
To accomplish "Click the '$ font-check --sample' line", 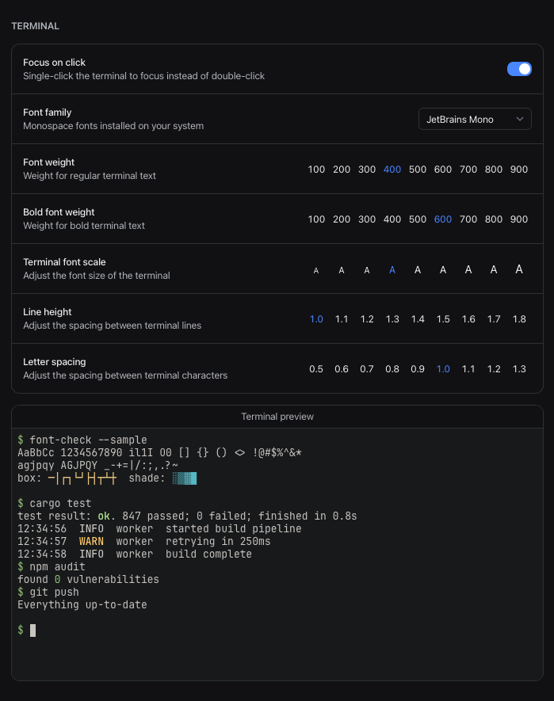I will pyautogui.click(x=82, y=440).
